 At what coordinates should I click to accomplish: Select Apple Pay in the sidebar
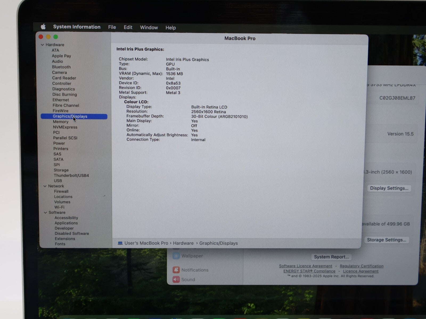click(61, 56)
